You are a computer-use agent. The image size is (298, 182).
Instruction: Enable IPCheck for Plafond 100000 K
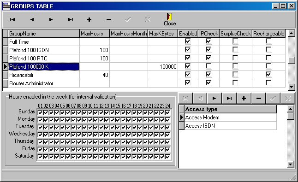coord(209,66)
